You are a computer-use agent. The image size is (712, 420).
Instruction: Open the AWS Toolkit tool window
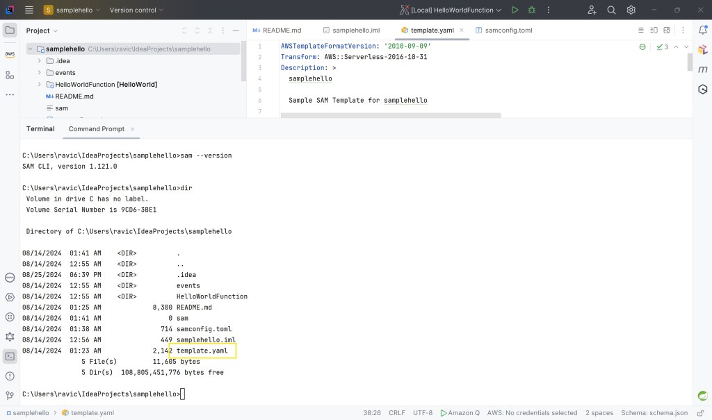10,53
